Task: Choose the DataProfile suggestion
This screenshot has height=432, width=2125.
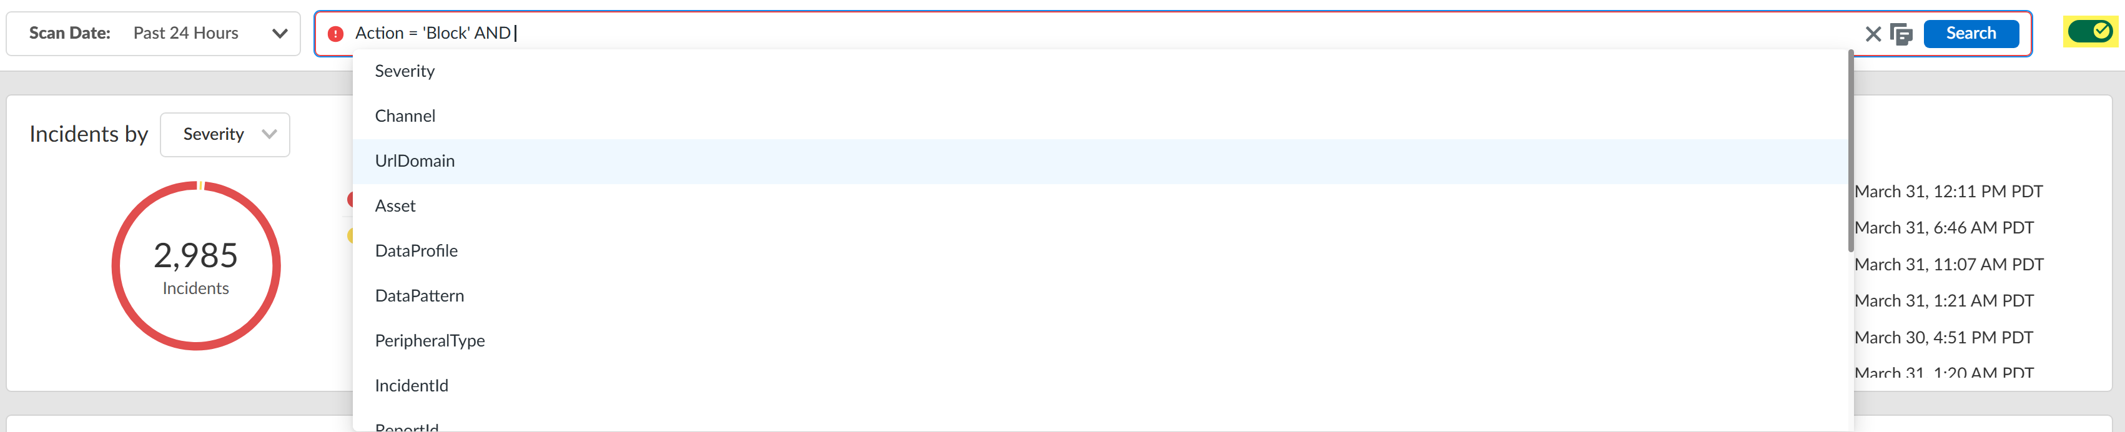Action: tap(417, 252)
